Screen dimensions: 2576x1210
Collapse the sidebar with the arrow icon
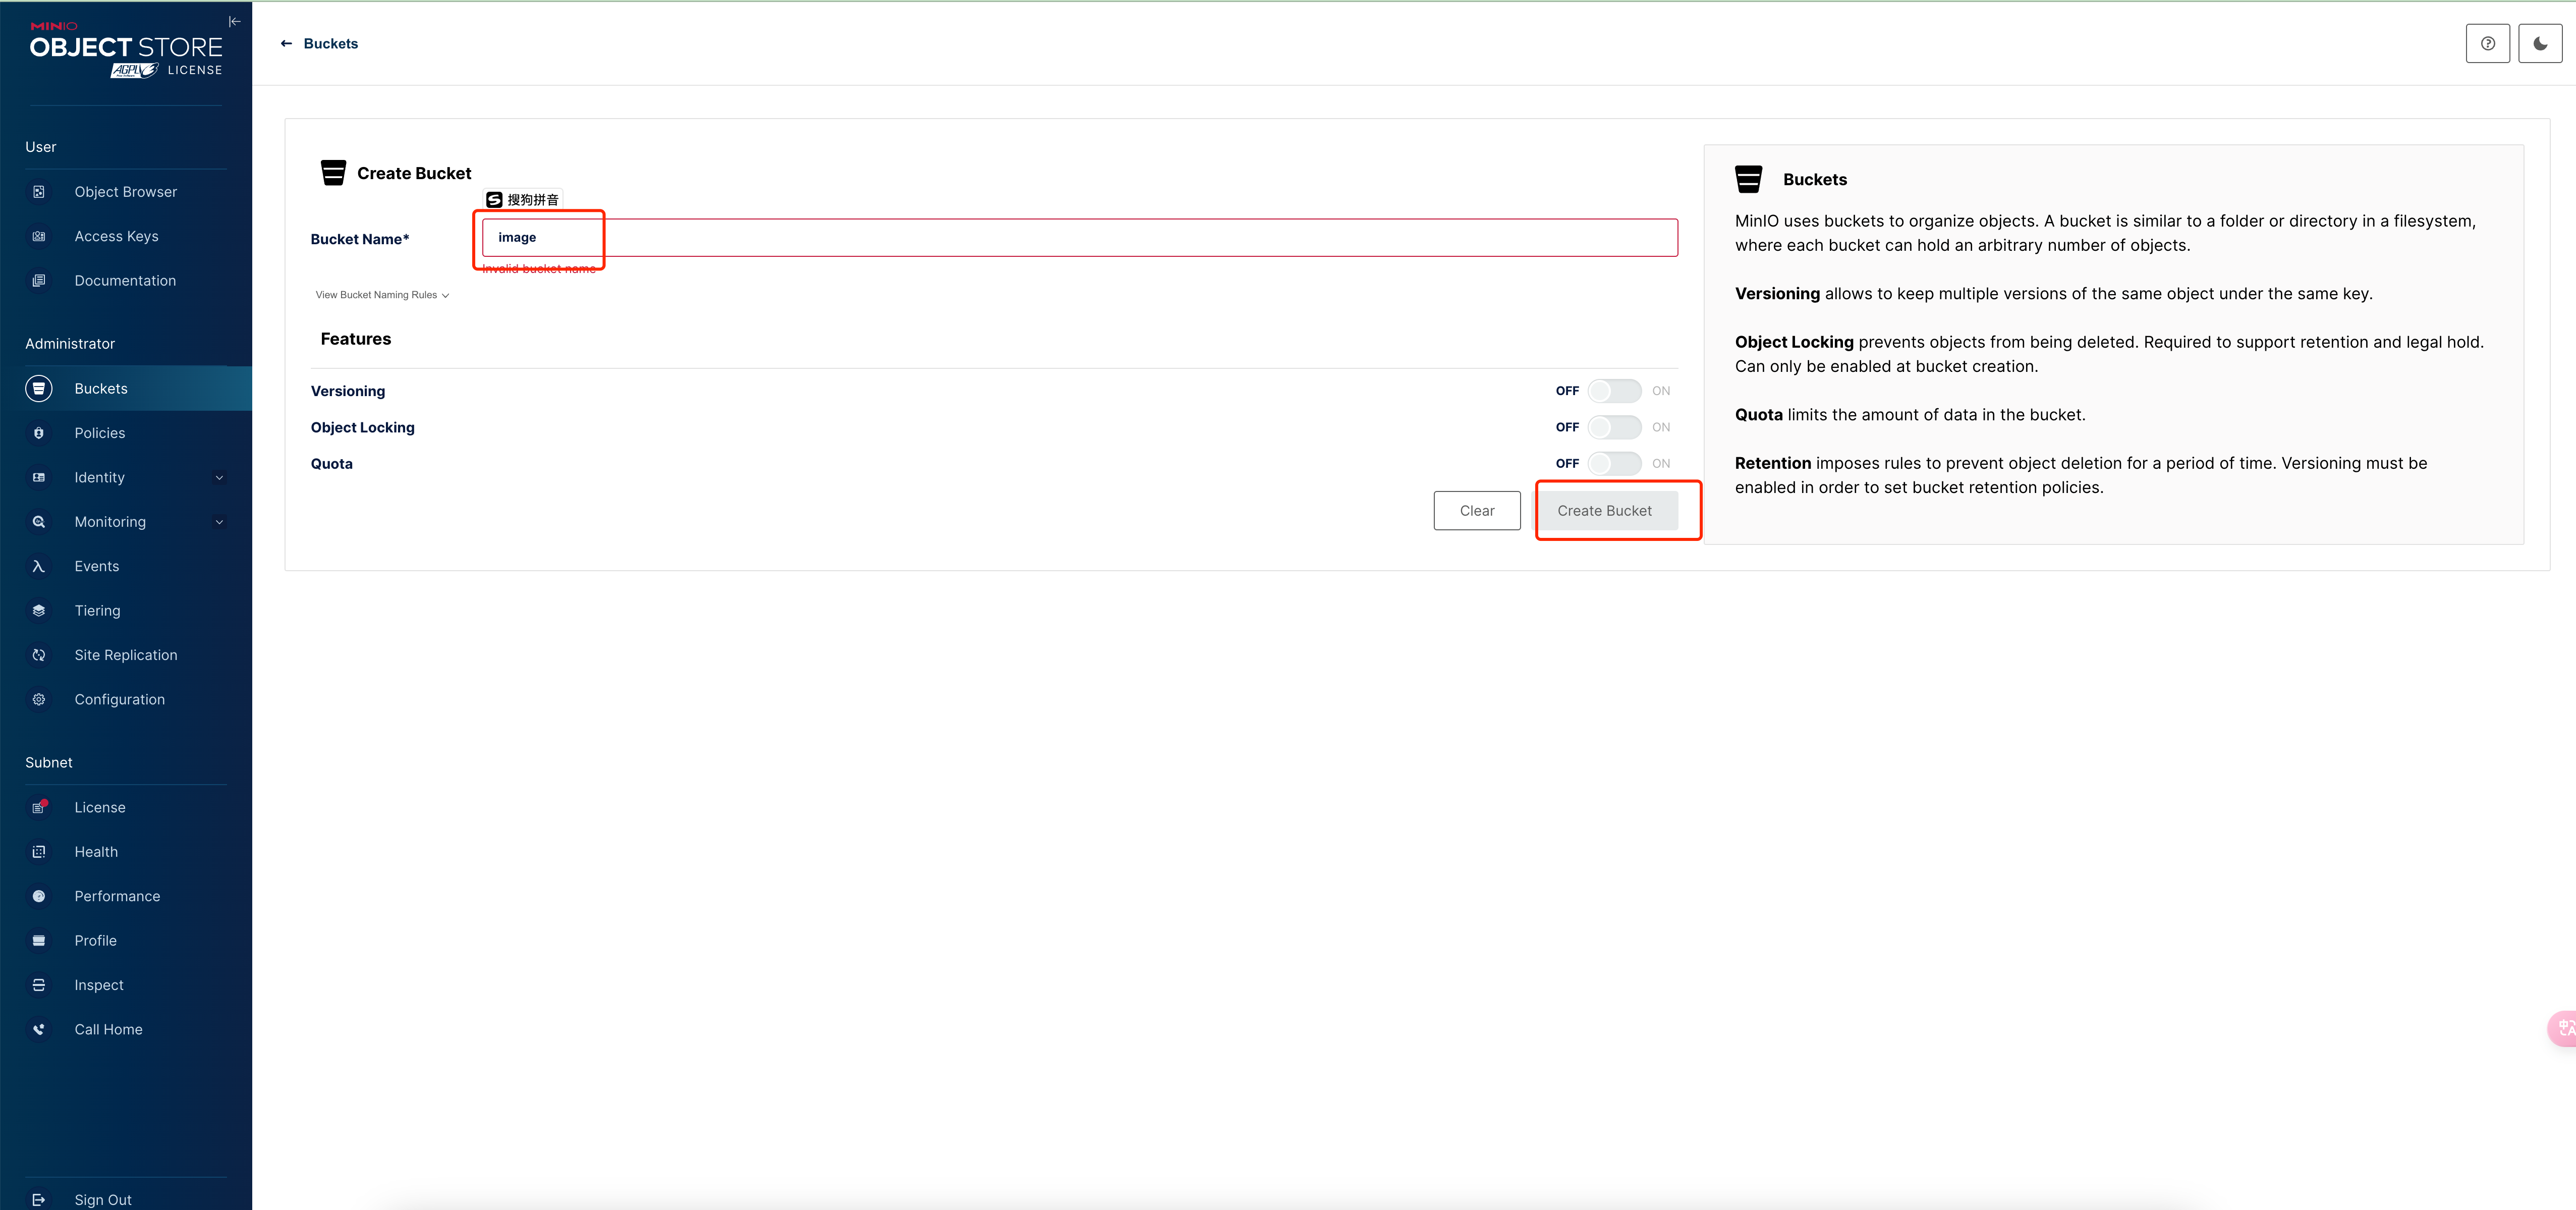(x=235, y=22)
